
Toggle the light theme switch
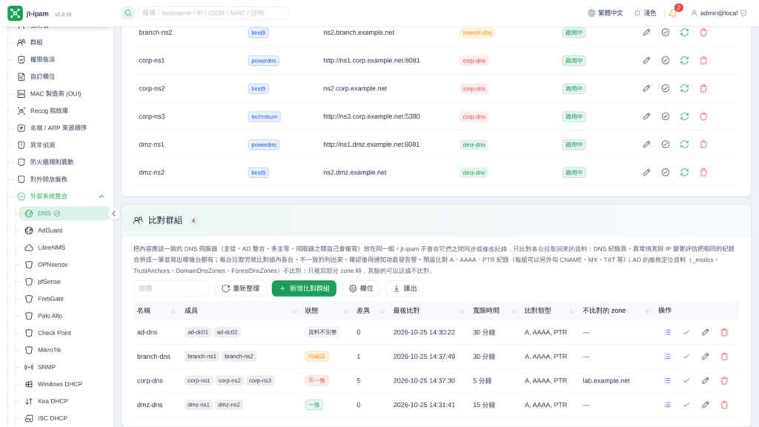645,13
